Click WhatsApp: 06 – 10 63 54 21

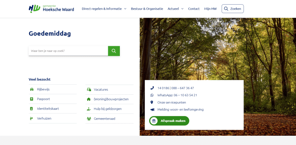[x=177, y=95]
